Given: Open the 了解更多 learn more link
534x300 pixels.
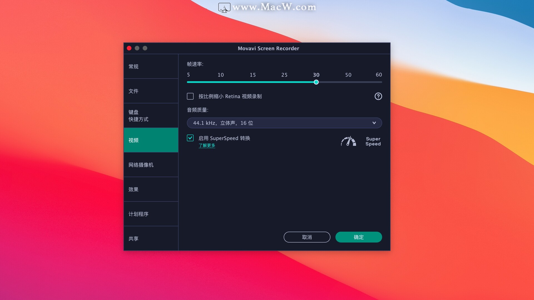Looking at the screenshot, I should [x=207, y=145].
